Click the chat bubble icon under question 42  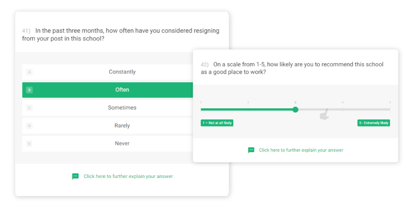(251, 150)
